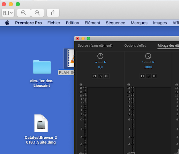179x154 pixels.
Task: Click the D label under second pan knob
Action: click(153, 62)
